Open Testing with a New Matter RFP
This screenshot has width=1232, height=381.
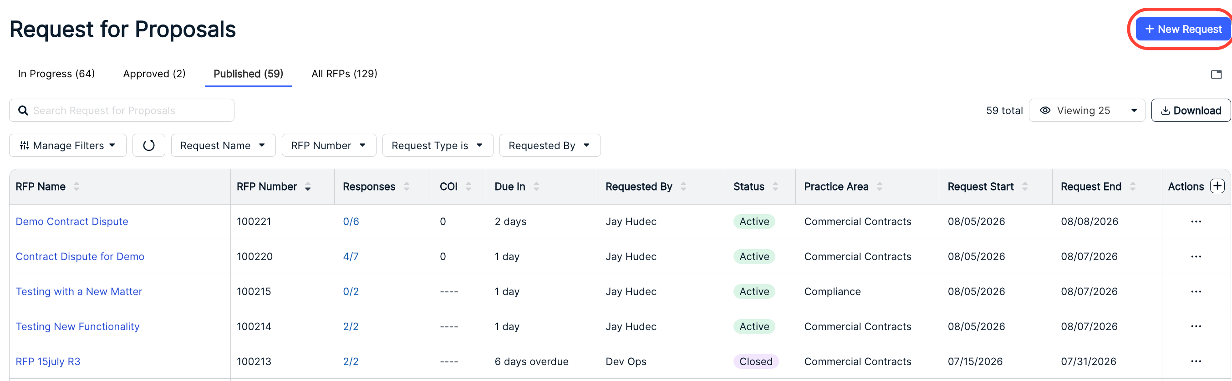pos(79,291)
